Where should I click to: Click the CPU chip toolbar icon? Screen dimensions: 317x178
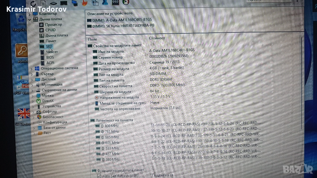point(53,3)
